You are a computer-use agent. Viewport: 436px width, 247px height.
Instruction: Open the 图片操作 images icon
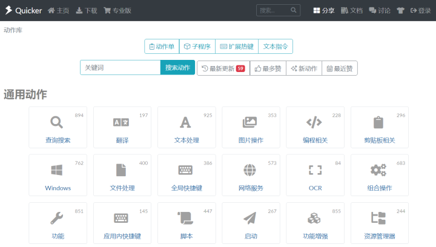coord(249,122)
